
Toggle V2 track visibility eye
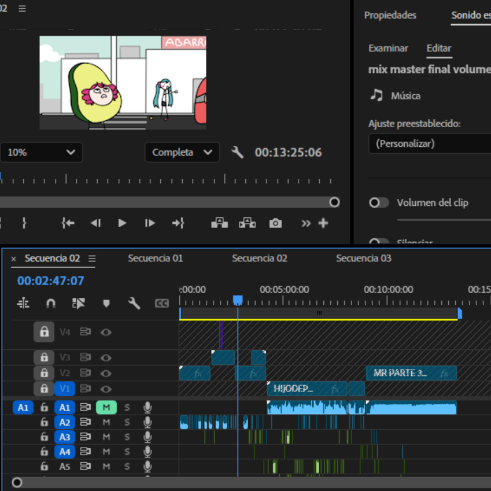[106, 373]
